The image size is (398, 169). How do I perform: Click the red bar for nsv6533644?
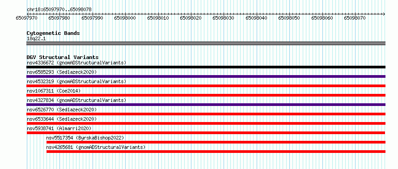pos(206,123)
